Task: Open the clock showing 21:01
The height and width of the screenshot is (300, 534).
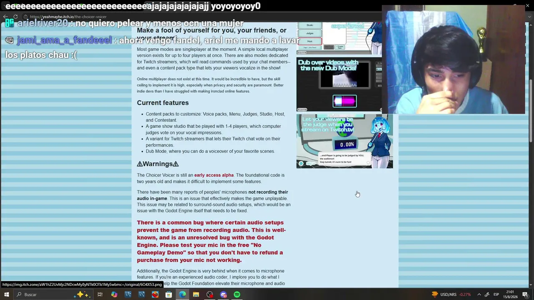Action: 510,295
